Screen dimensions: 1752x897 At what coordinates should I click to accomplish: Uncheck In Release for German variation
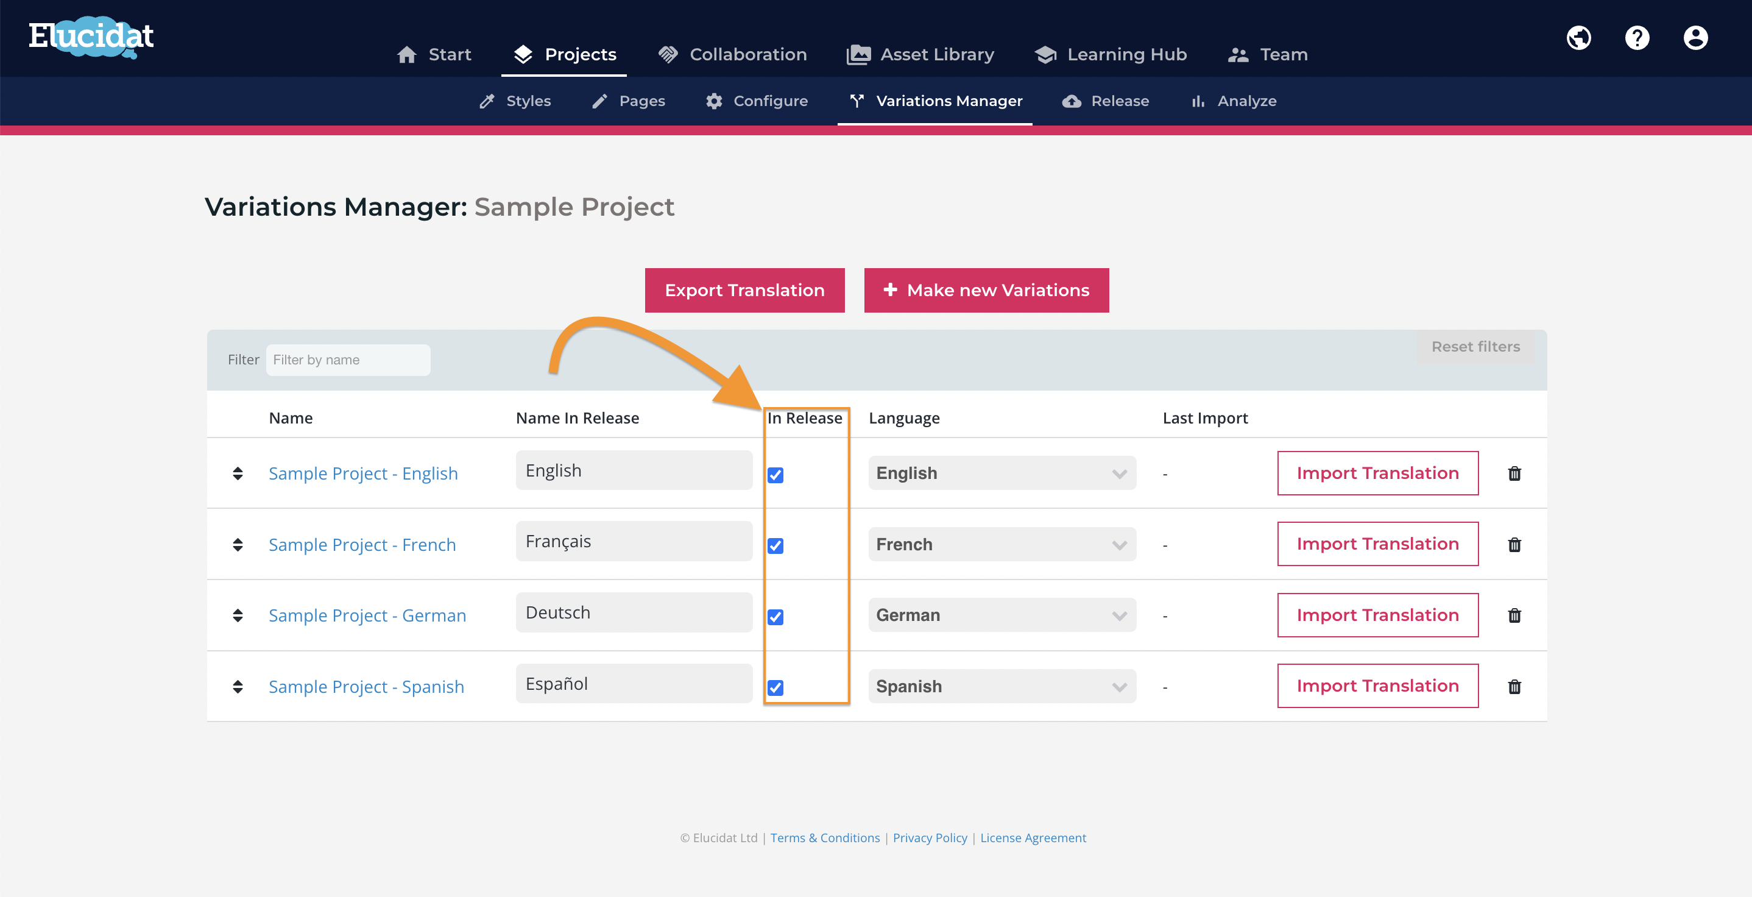click(x=775, y=617)
